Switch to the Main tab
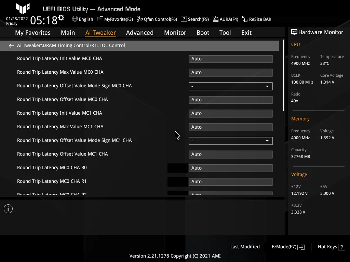Screen dimensions: 350x262 click(68, 33)
